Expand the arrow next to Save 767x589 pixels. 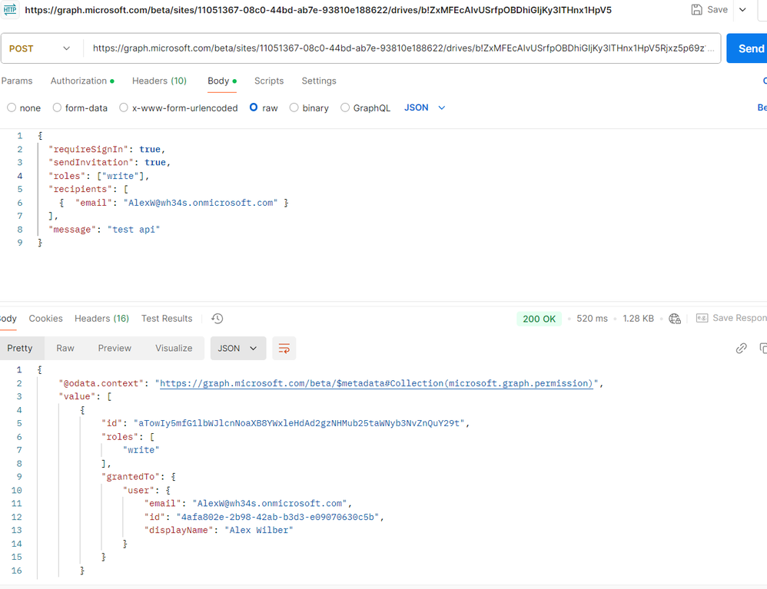click(742, 10)
